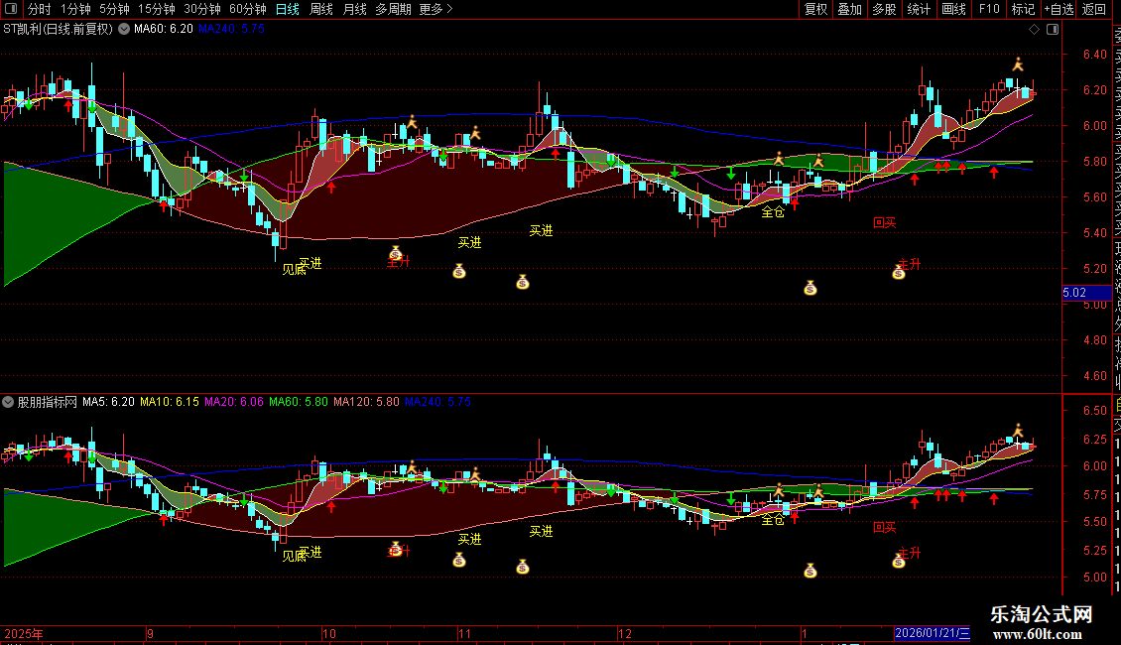Switch to 分时 intraday view
This screenshot has width=1121, height=645.
pyautogui.click(x=40, y=9)
